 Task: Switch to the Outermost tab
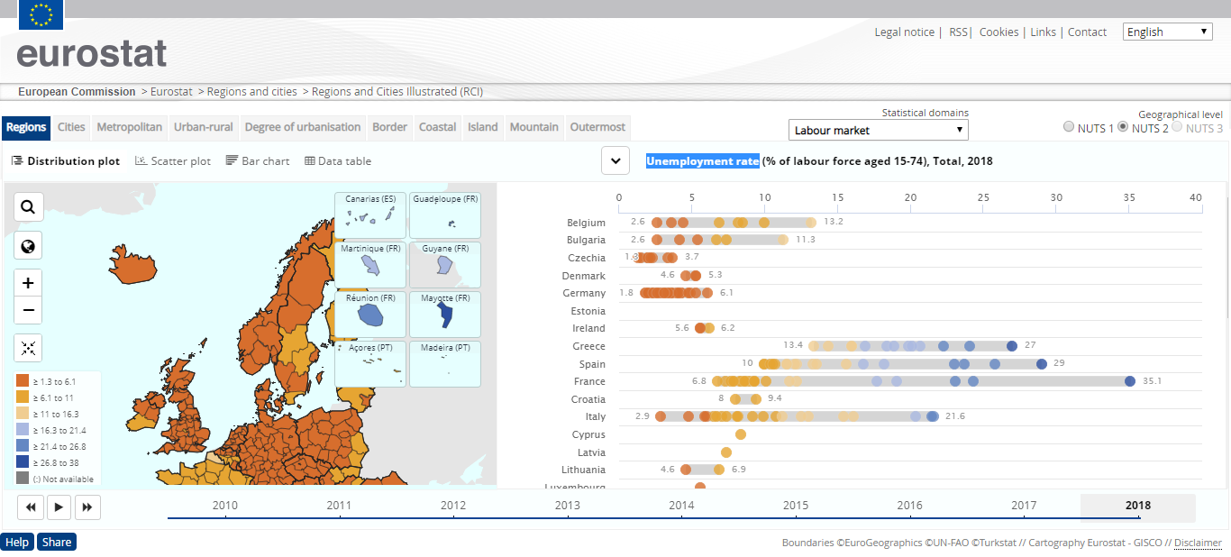pos(597,127)
